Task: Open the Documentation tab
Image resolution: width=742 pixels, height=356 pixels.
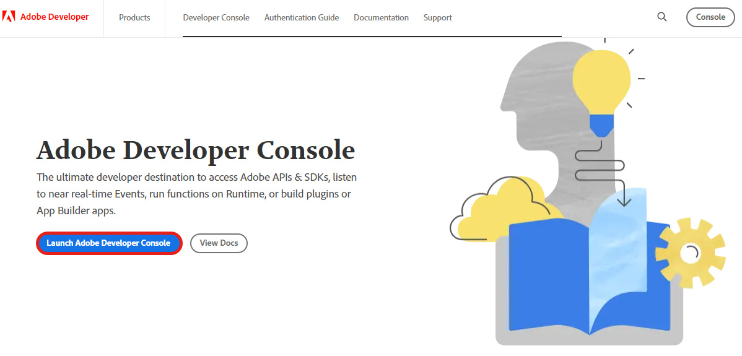Action: coord(381,17)
